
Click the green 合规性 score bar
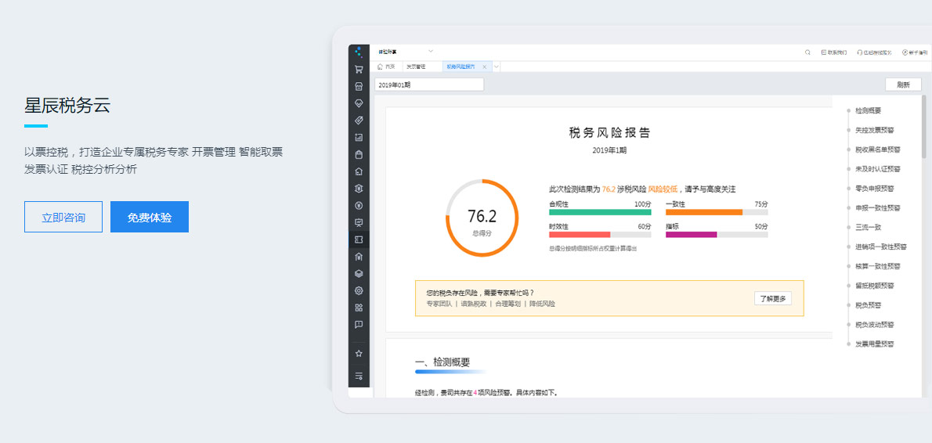click(x=600, y=212)
